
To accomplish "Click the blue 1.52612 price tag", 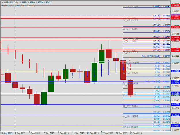I will 175,93.
